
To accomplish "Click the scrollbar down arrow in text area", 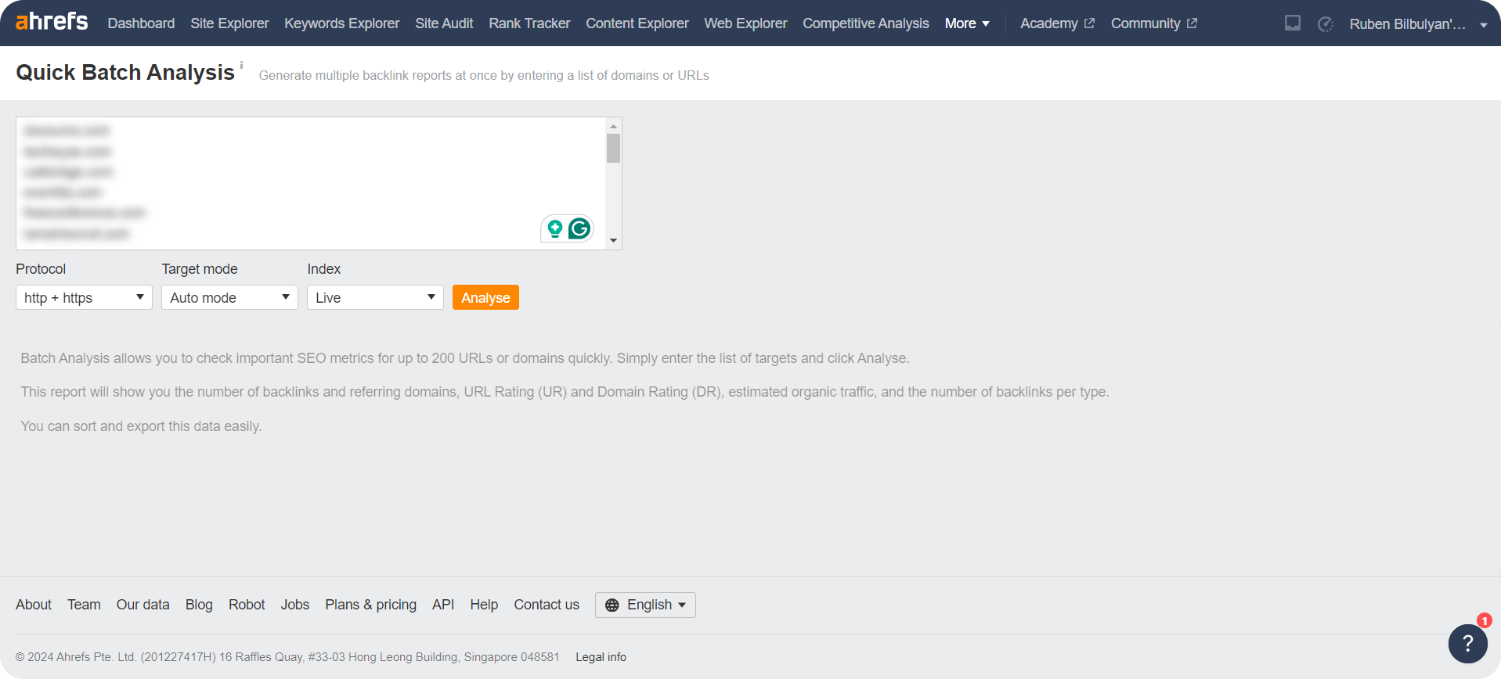I will pos(613,241).
